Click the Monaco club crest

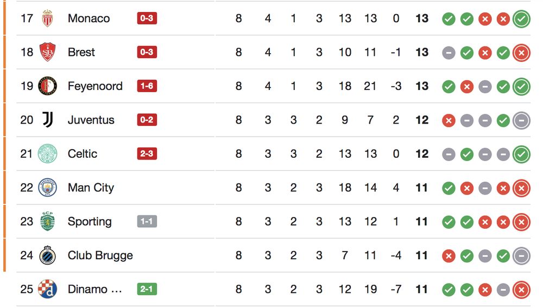click(x=48, y=18)
